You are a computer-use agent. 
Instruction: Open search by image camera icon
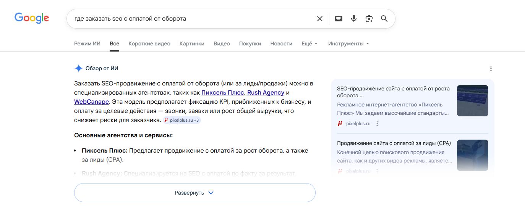coord(369,19)
